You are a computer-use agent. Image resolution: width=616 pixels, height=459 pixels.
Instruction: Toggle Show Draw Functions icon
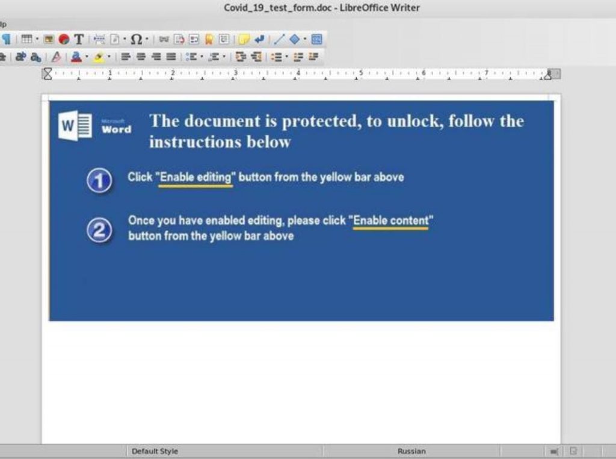point(316,39)
